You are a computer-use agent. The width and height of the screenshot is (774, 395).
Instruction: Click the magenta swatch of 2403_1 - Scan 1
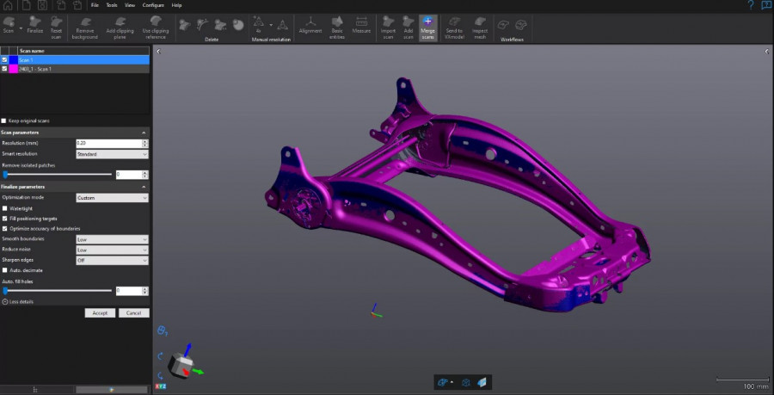(13, 69)
